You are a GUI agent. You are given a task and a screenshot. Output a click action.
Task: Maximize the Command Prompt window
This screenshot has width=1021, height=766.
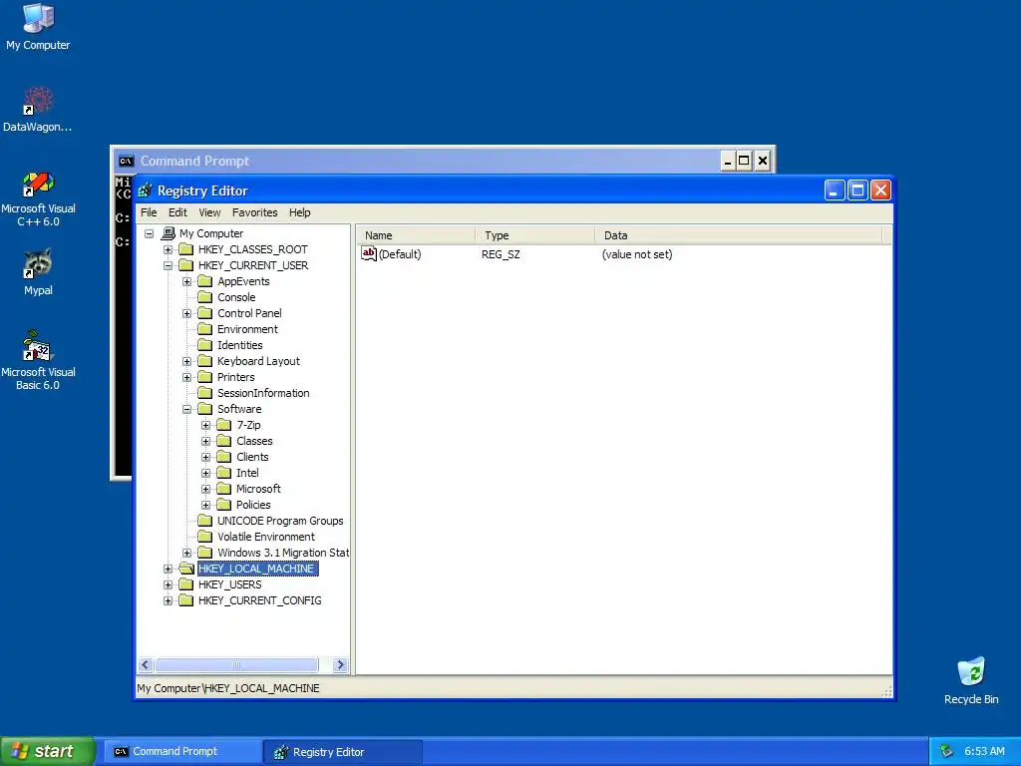click(x=744, y=161)
